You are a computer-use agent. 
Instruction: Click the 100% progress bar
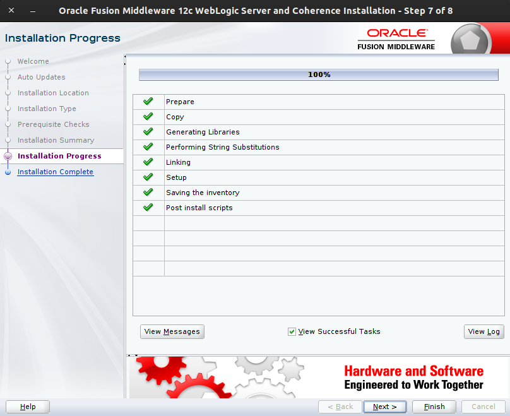point(319,74)
